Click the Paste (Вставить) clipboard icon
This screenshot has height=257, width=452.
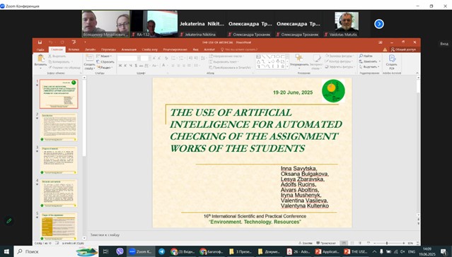(x=40, y=59)
